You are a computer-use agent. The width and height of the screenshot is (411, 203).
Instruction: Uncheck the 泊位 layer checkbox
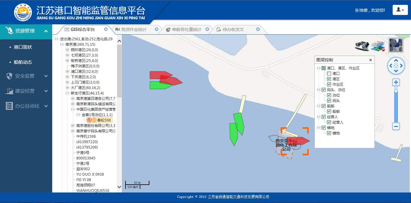[x=329, y=95]
